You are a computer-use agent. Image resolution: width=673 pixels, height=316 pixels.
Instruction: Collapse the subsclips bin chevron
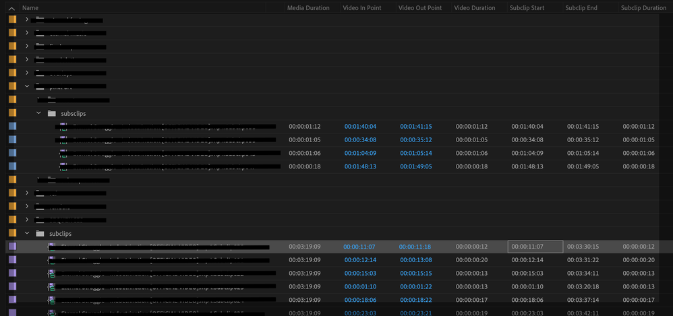[38, 113]
